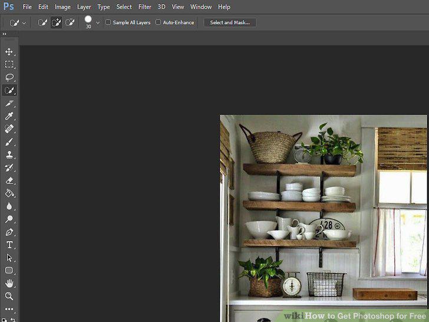Expand the toolbox with double-arrow
The height and width of the screenshot is (322, 429).
4,34
